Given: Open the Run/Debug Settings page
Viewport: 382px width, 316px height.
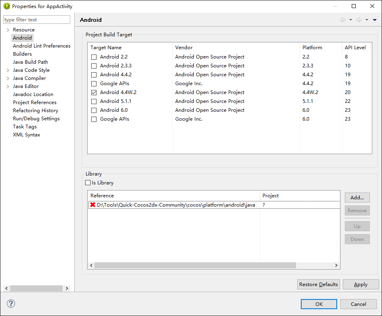Looking at the screenshot, I should 36,118.
